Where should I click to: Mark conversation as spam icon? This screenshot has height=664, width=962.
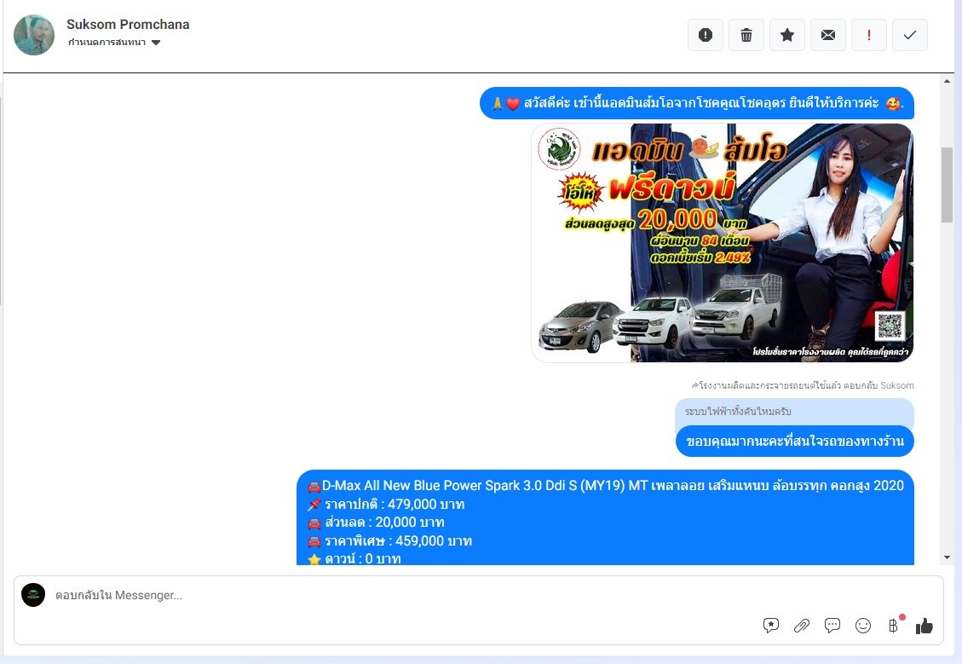click(705, 35)
